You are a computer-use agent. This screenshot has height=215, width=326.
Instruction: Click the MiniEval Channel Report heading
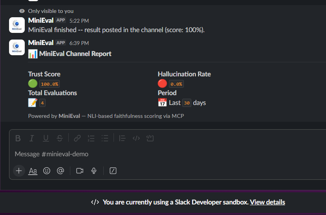tap(75, 54)
